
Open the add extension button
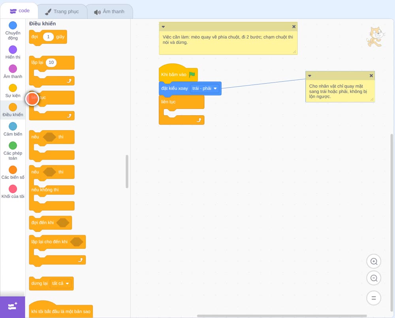(13, 307)
